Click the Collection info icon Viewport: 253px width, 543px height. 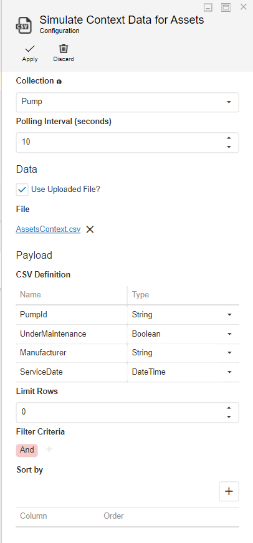(59, 82)
